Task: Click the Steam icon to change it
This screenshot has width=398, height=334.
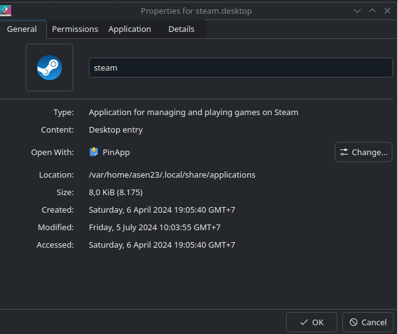Action: click(x=49, y=68)
